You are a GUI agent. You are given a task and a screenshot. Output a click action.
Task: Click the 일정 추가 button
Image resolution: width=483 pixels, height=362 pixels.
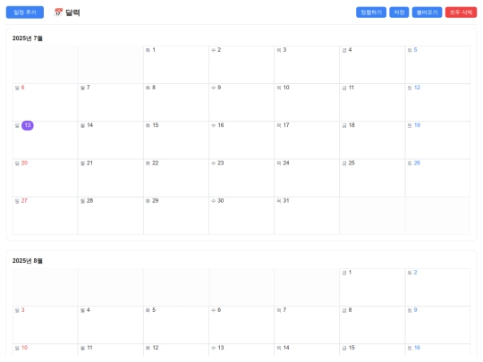click(x=25, y=13)
